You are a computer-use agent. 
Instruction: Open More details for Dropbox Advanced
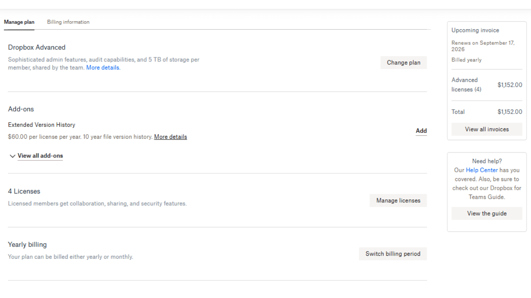(x=103, y=68)
